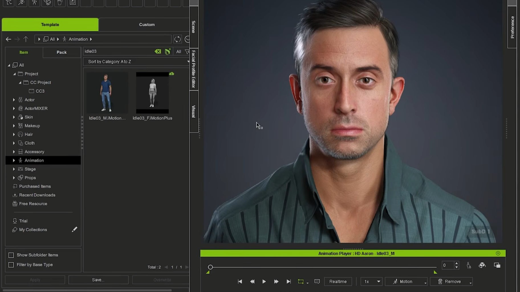Click the Play button in Animation Player

[264, 281]
